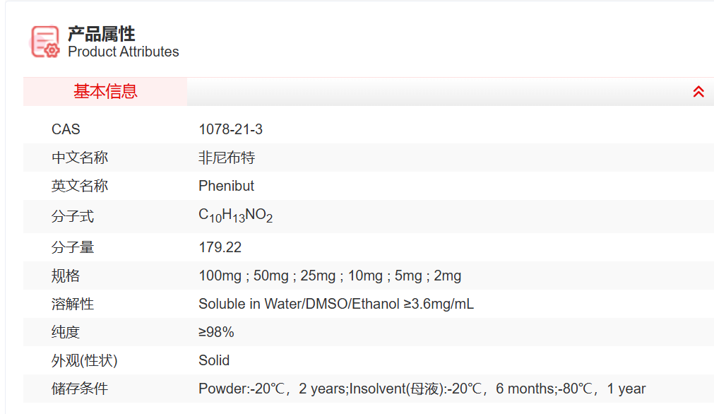This screenshot has height=414, width=714.
Task: Click the storage conditions text starting Powder
Action: 422,389
